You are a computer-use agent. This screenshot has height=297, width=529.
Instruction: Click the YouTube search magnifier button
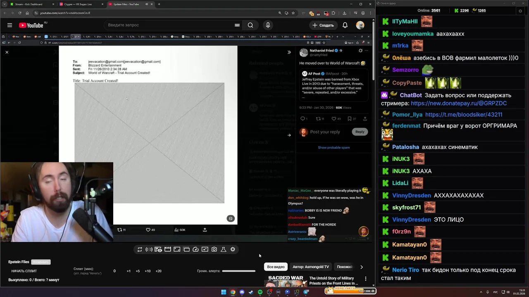250,25
